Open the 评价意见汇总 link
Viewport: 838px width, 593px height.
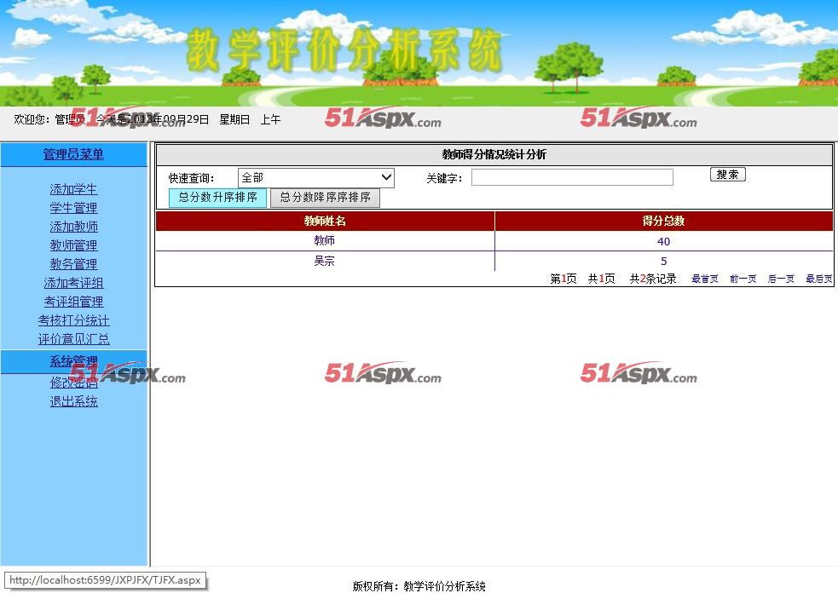pyautogui.click(x=73, y=339)
